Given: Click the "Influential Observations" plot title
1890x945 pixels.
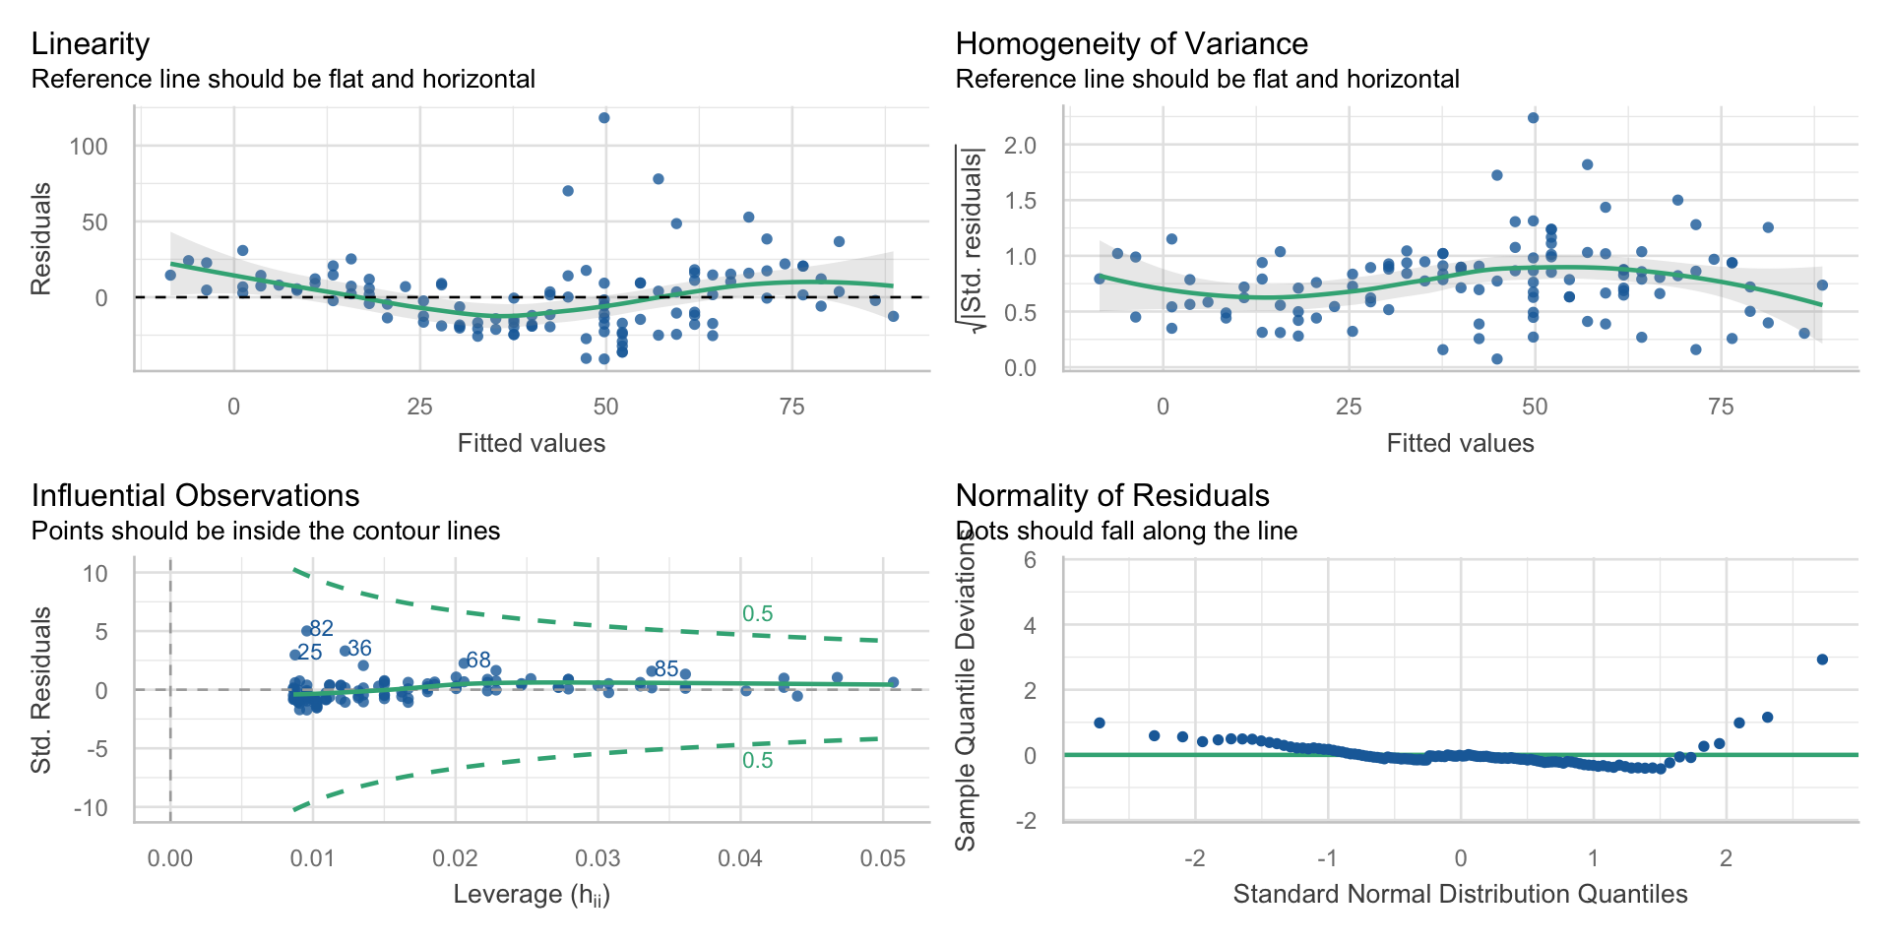Looking at the screenshot, I should [x=195, y=495].
